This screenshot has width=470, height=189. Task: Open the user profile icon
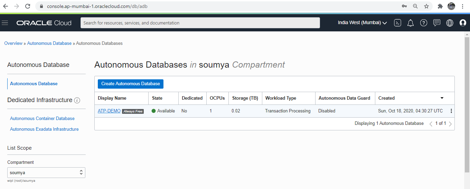coord(463,23)
